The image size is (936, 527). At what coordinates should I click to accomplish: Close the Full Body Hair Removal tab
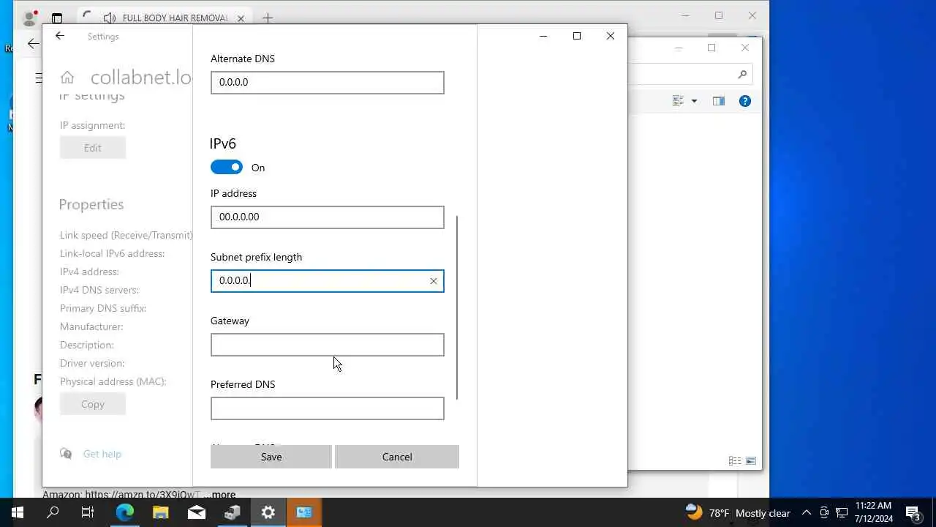pyautogui.click(x=241, y=18)
